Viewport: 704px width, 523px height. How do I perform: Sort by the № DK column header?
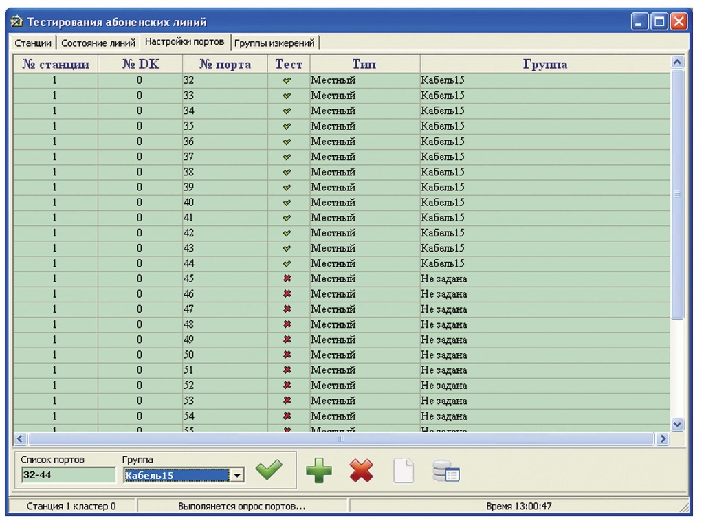(x=140, y=64)
